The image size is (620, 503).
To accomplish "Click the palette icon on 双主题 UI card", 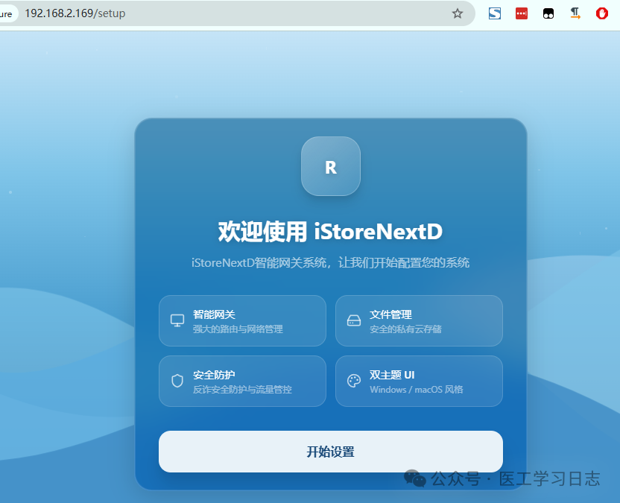I will pos(354,381).
